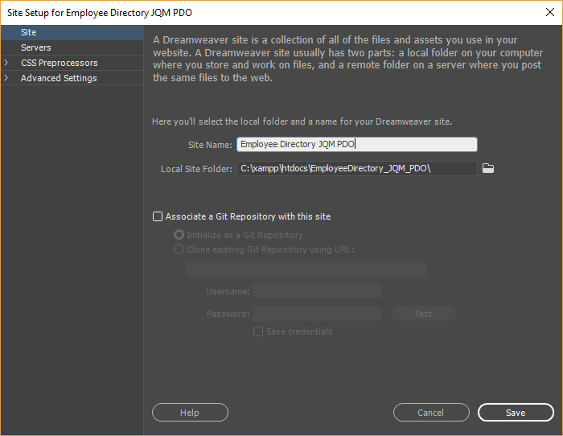Screen dimensions: 563x436
Task: Enable Associate a Git Repository checkbox
Action: [158, 216]
